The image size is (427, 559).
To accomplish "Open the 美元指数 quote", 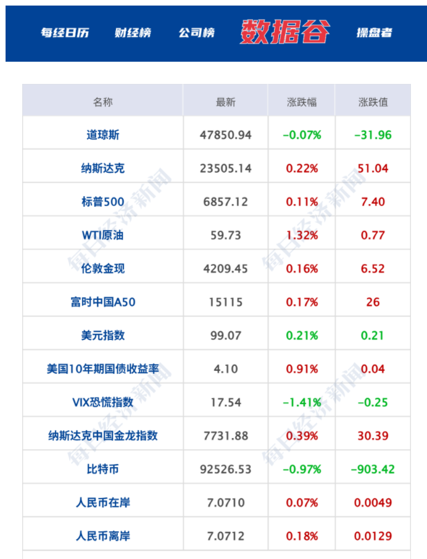I will point(103,335).
